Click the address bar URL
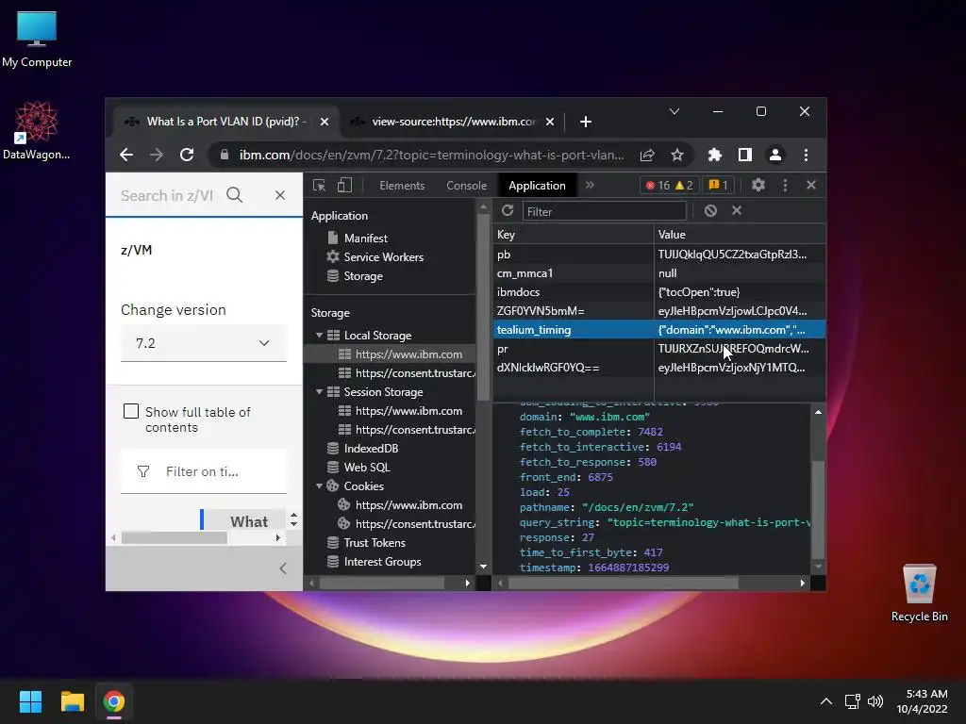 [x=431, y=156]
